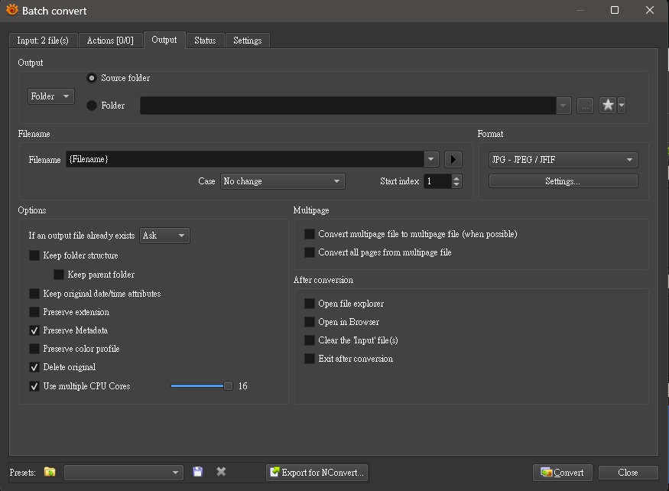Click the delete preset X icon
The height and width of the screenshot is (491, 669).
(x=221, y=473)
